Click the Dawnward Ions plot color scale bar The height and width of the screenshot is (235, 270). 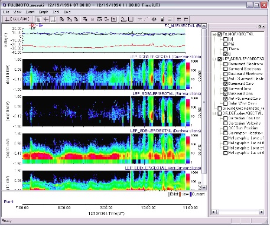point(188,76)
